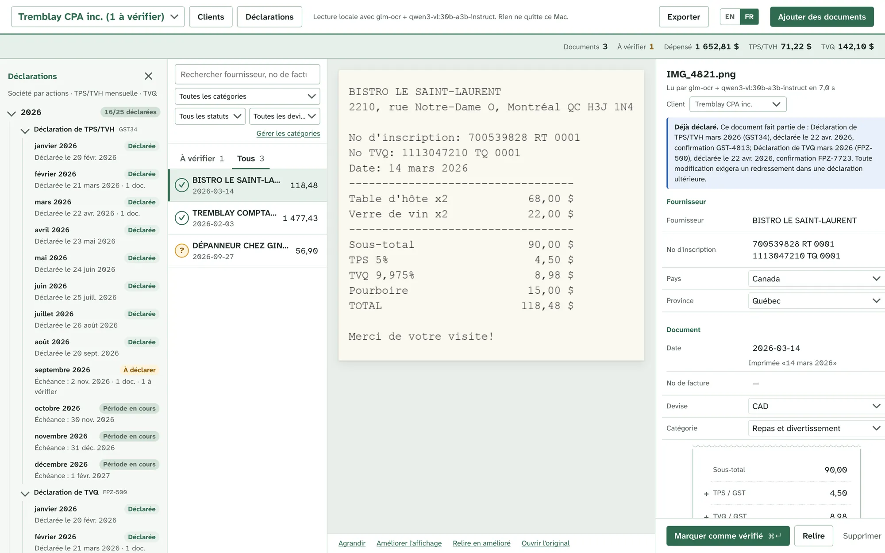
Task: Open Toutes les catégories dropdown
Action: point(247,96)
